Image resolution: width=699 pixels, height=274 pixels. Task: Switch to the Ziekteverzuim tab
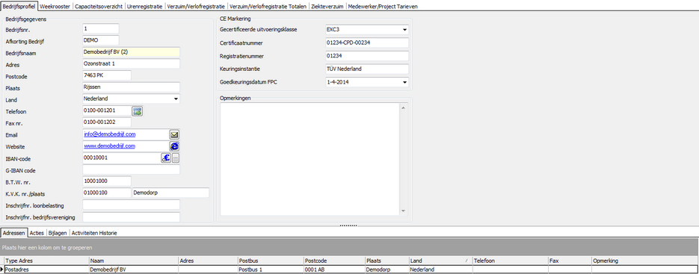click(327, 7)
